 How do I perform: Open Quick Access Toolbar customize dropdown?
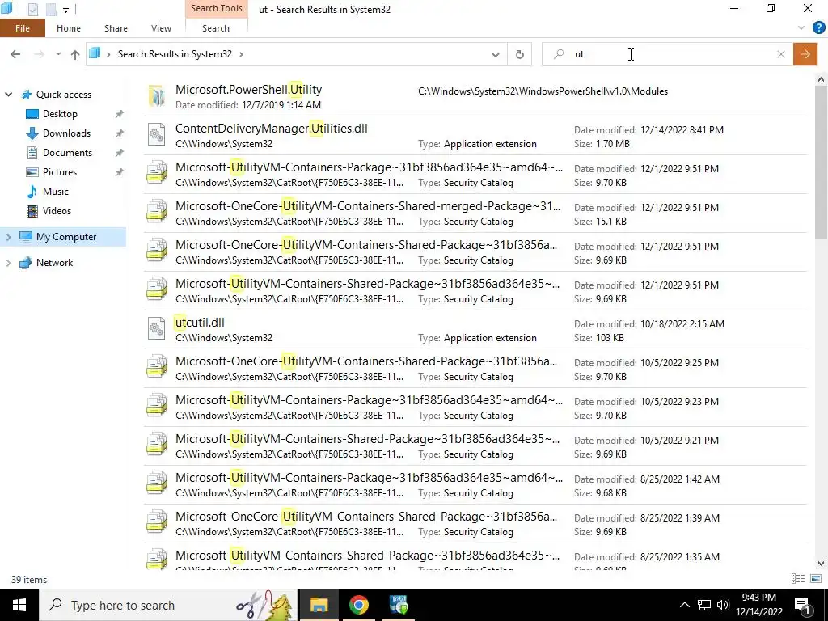(65, 10)
